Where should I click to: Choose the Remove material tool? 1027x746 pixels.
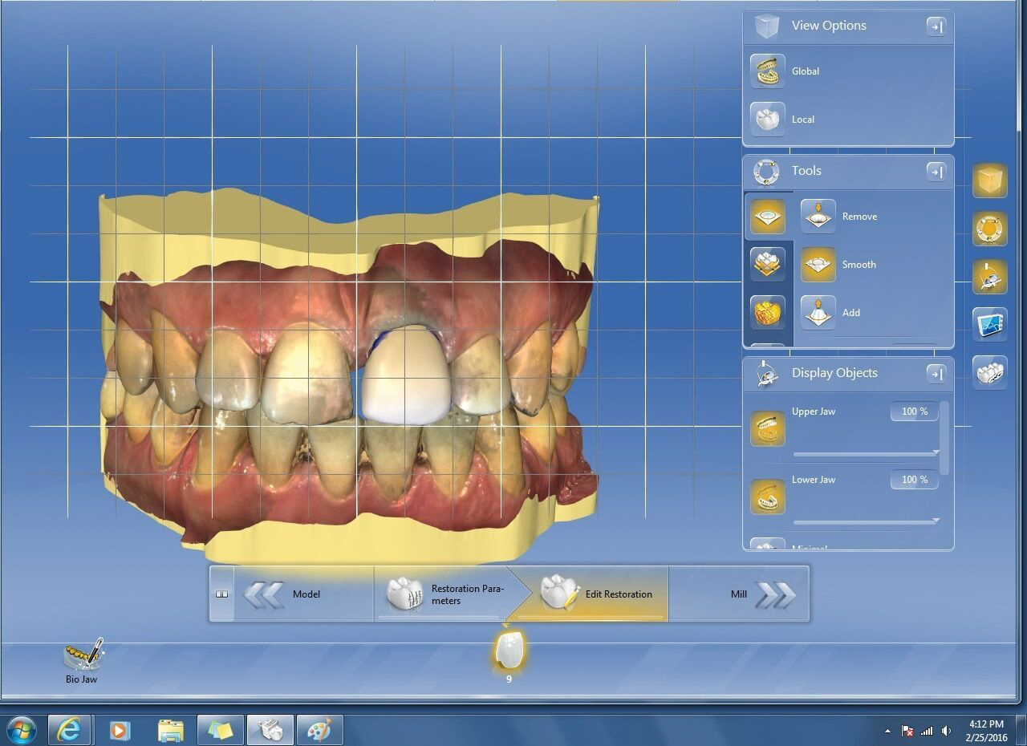coord(818,217)
